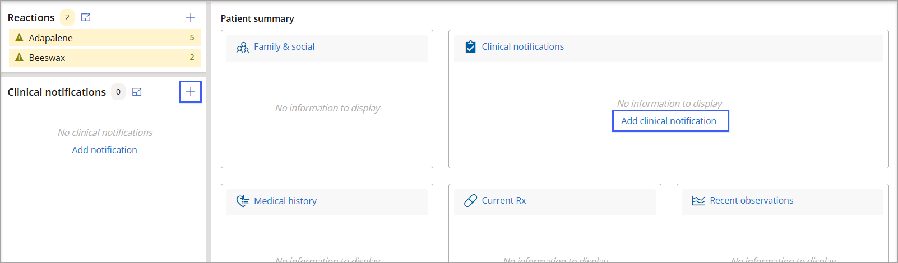Open the Recent observations header link
898x263 pixels.
point(752,200)
